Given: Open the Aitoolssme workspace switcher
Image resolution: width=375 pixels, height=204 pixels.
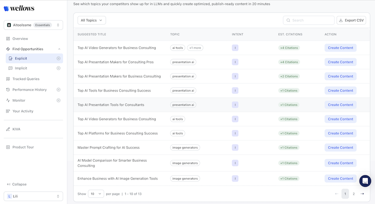Looking at the screenshot, I should pos(33,25).
